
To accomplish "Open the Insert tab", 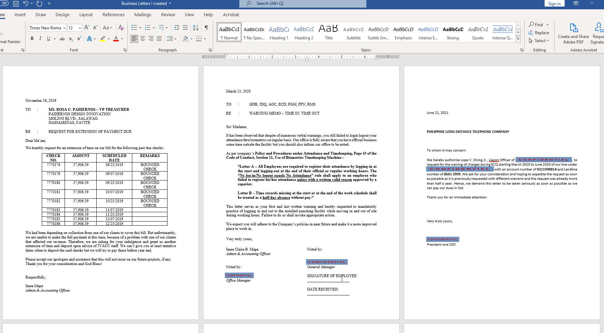I will point(20,15).
